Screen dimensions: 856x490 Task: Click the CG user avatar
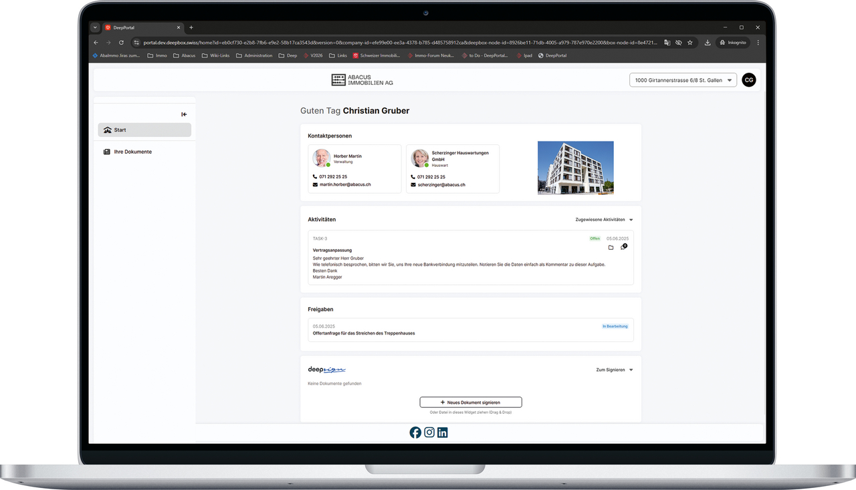pos(749,80)
